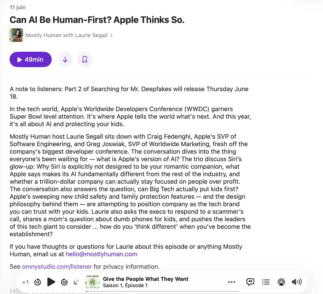Click the Give the People What They Want artwork
Viewport: 323px width, 294px height.
(x=92, y=282)
